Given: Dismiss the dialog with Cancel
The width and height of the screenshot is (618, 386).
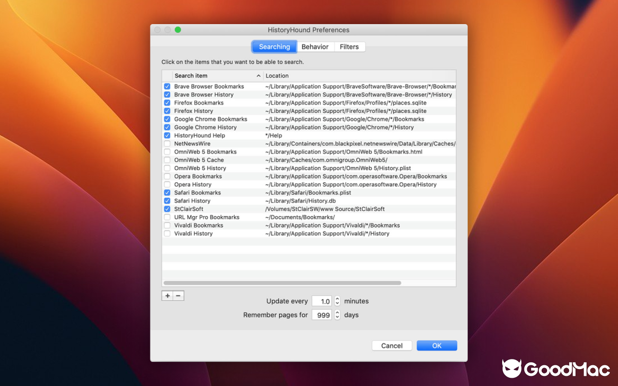Looking at the screenshot, I should (392, 345).
